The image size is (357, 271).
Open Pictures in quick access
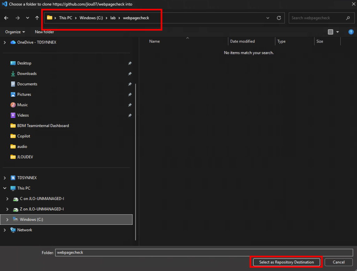tap(24, 95)
